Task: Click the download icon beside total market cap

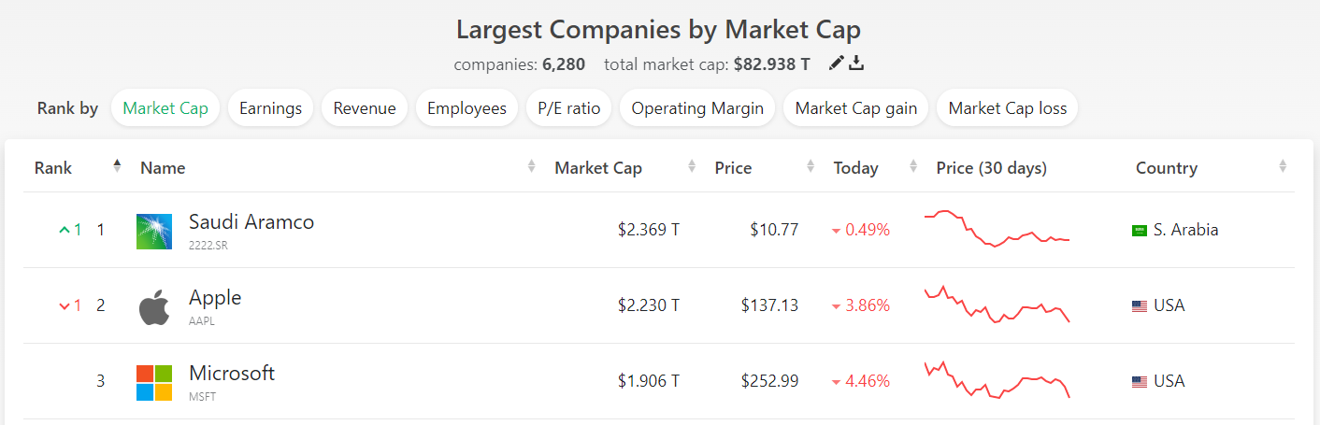Action: 856,64
